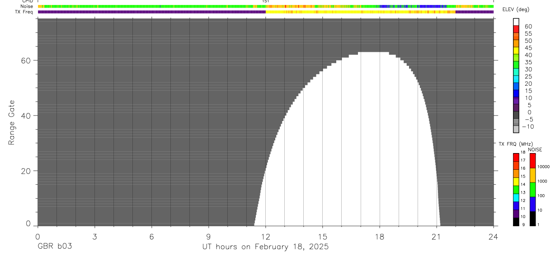Pick the cyan swatch of TX frequency legend
Image resolution: width=555 pixels, height=256 pixels.
tap(516, 197)
